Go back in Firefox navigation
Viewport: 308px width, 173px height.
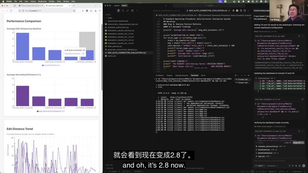pos(3,11)
